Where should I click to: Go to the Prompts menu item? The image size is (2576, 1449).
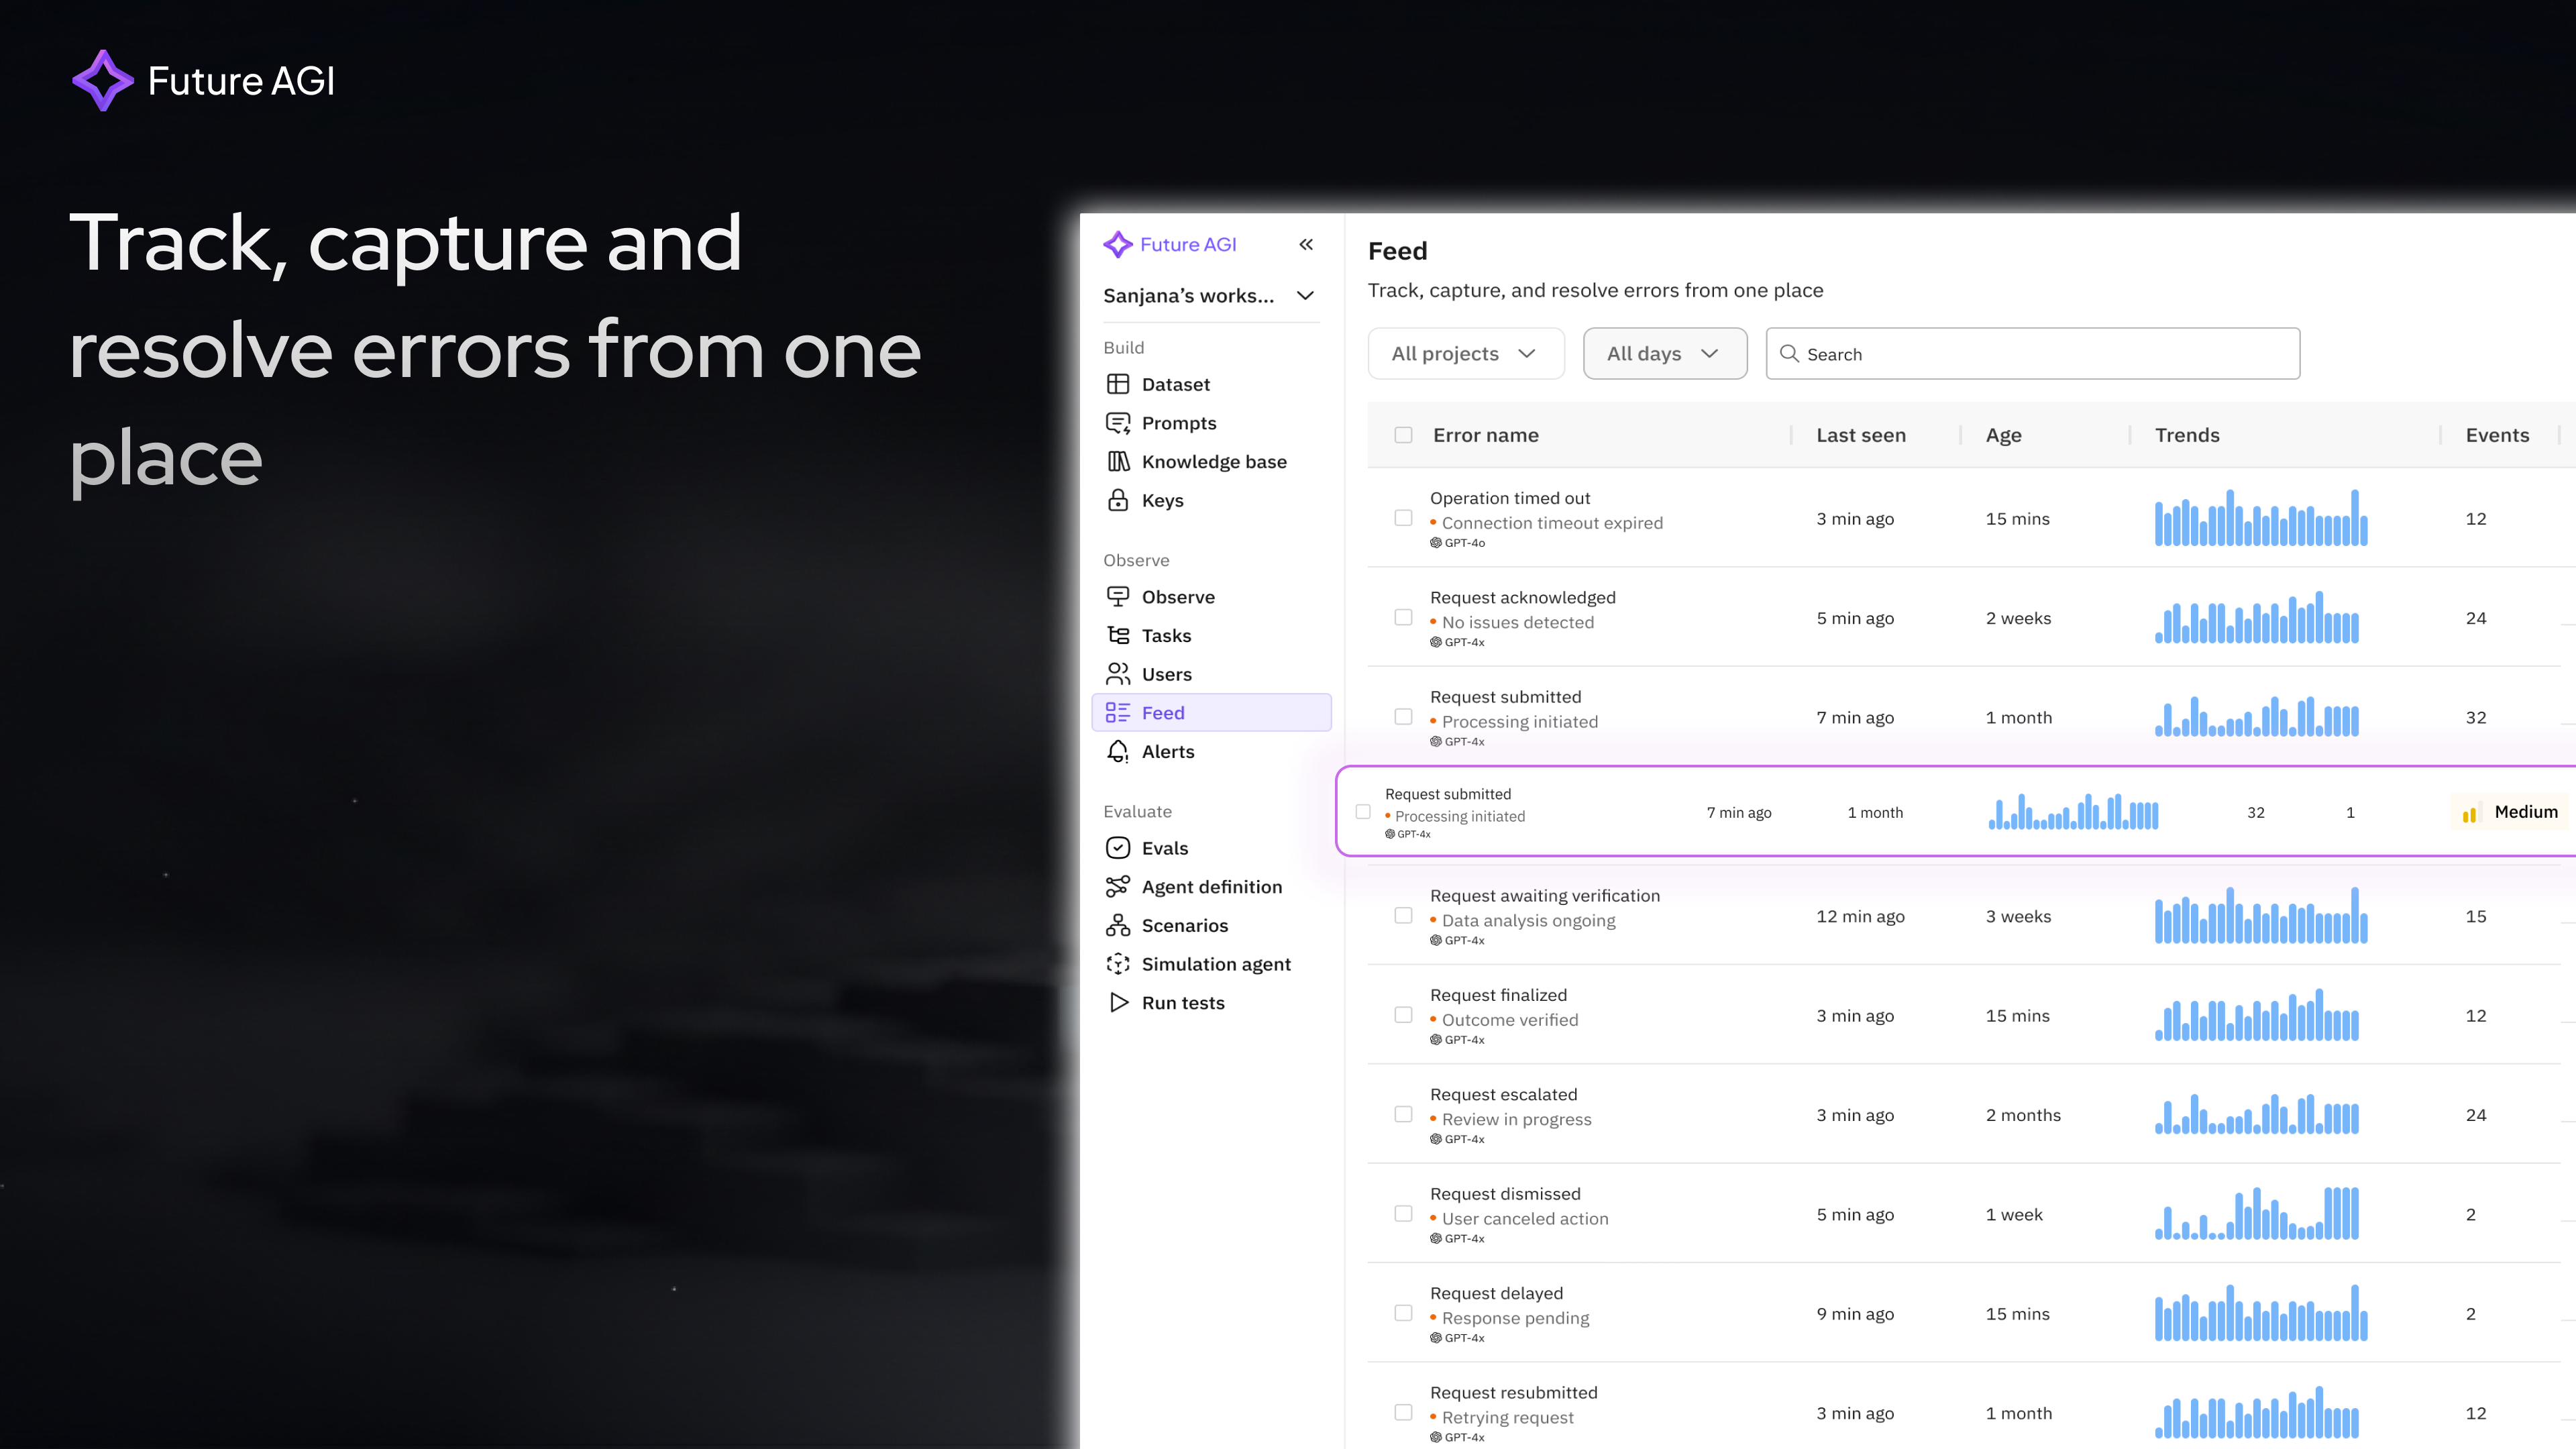(1179, 423)
